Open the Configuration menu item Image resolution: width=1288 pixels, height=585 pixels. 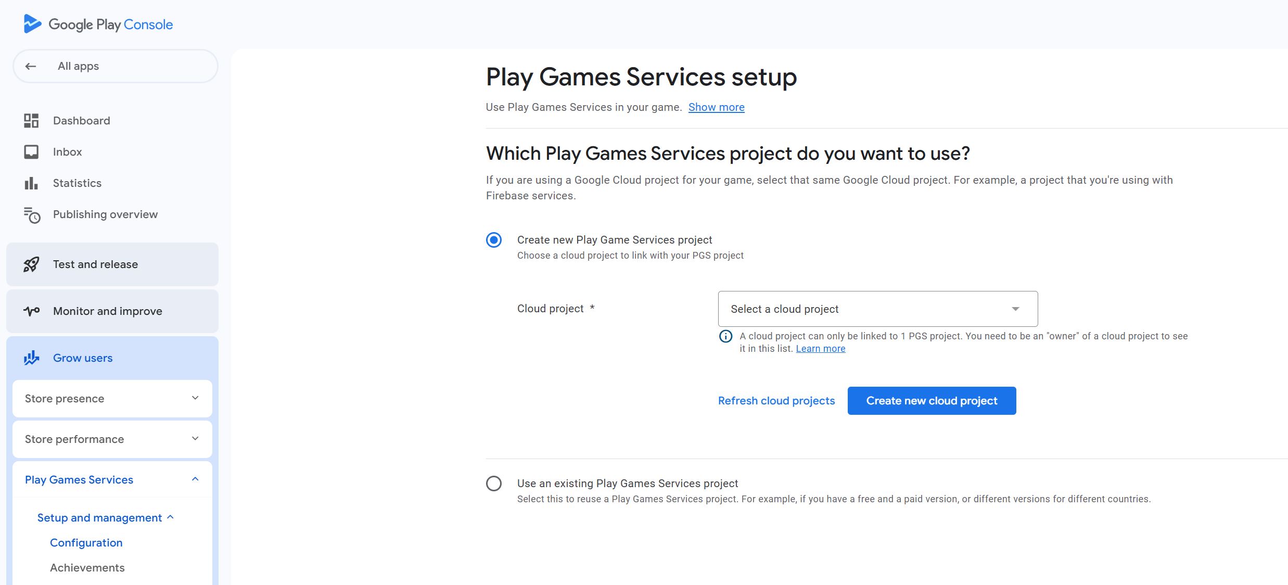tap(86, 543)
